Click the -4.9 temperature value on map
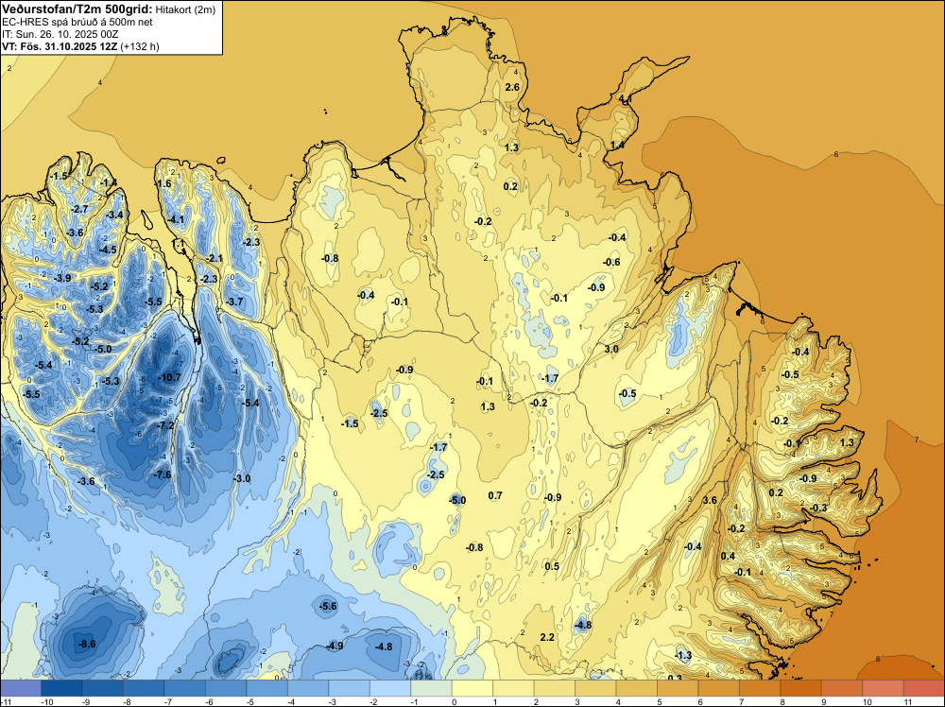The image size is (945, 707). [x=335, y=647]
